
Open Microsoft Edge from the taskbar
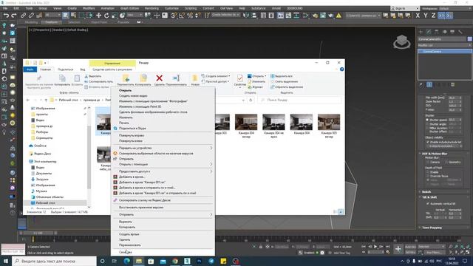point(126,261)
